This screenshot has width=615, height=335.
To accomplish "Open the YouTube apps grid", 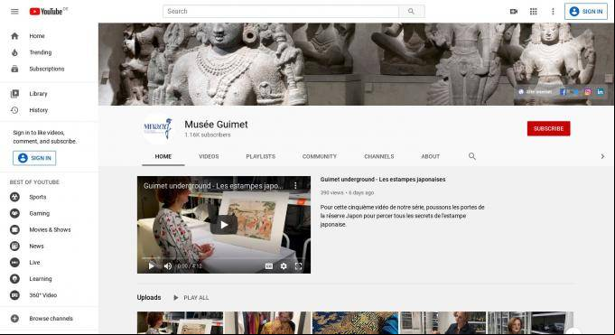I will point(533,12).
